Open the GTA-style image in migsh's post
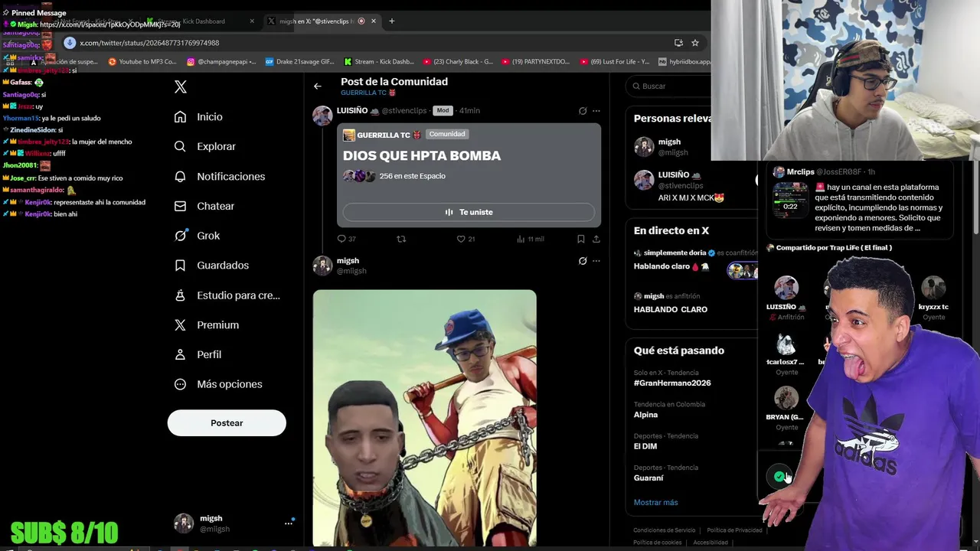980x551 pixels. click(x=424, y=418)
